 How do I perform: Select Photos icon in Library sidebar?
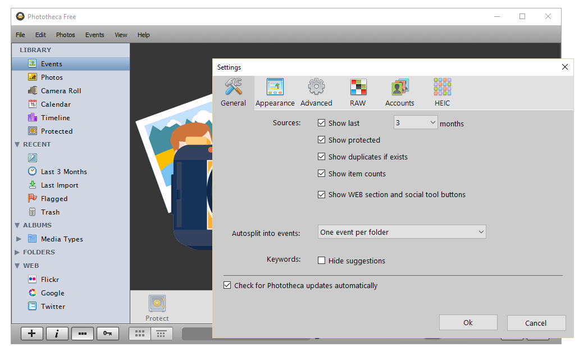[33, 77]
